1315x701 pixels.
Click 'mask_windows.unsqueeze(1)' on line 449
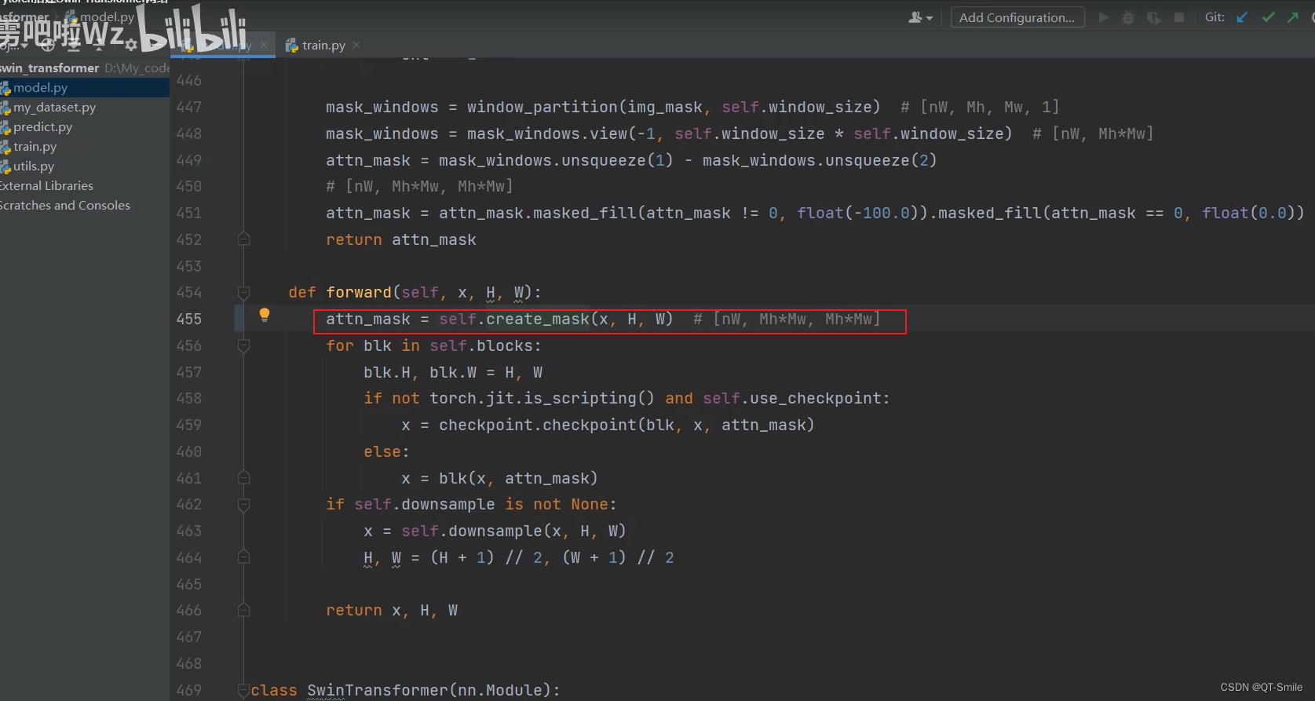tap(556, 160)
